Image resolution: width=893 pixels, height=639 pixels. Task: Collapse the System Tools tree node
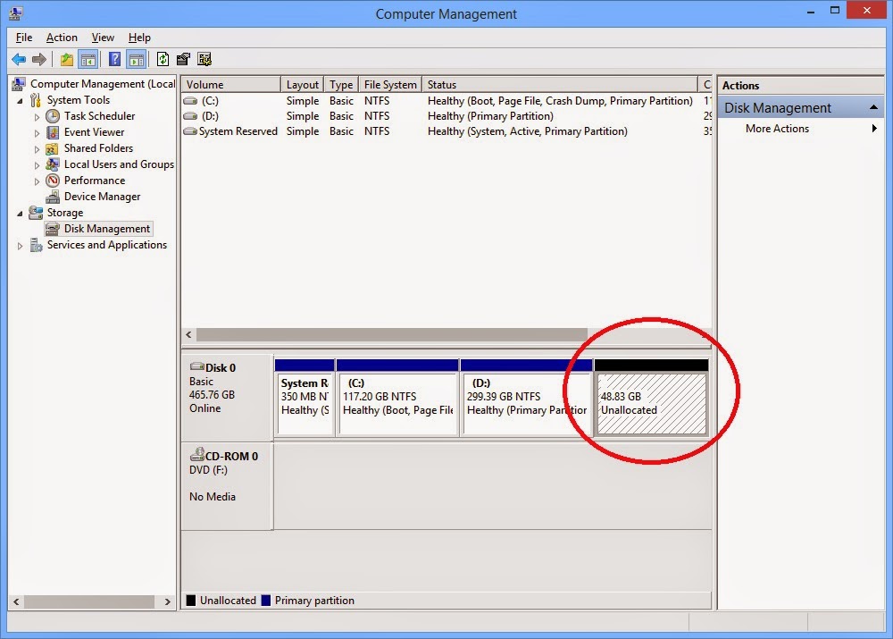pos(20,101)
